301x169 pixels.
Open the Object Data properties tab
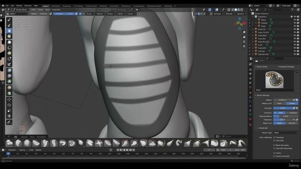point(250,115)
